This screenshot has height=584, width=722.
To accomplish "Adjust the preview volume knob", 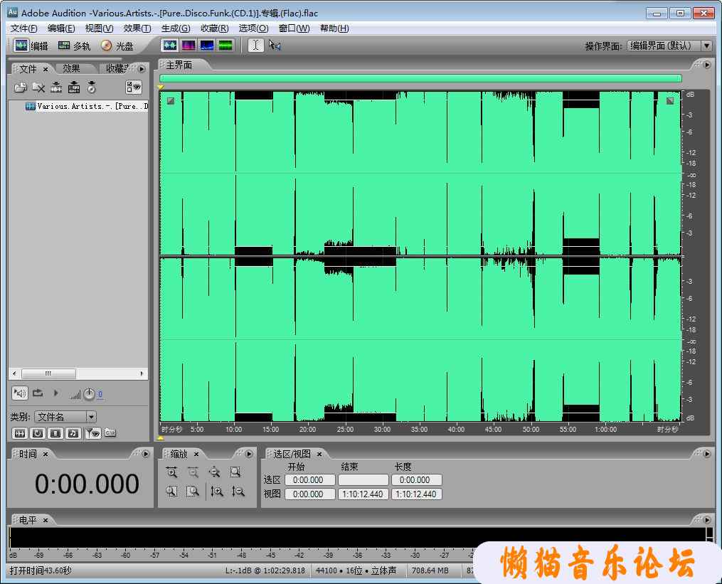I will coord(89,394).
